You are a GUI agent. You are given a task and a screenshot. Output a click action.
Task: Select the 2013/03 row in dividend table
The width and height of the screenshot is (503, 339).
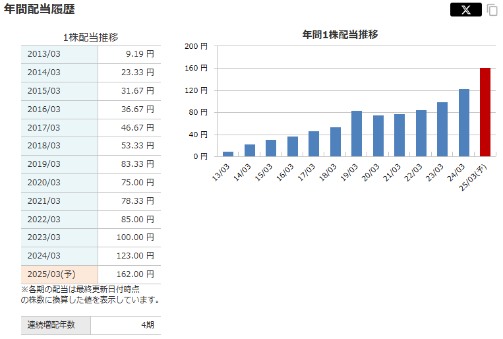(x=59, y=54)
